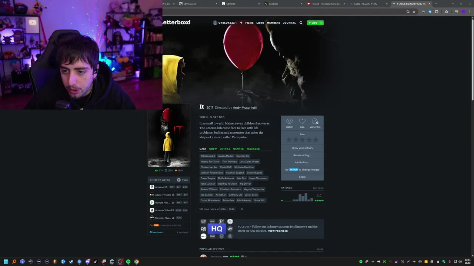Open the Chrome three-dot menu
Viewport: 474px width, 266px height.
click(470, 11)
